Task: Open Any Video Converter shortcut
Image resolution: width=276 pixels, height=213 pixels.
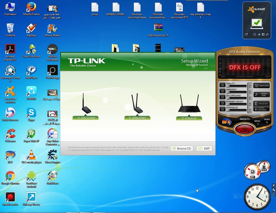Action: [52, 137]
